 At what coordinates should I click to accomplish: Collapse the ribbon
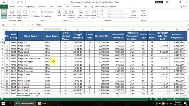(188, 20)
